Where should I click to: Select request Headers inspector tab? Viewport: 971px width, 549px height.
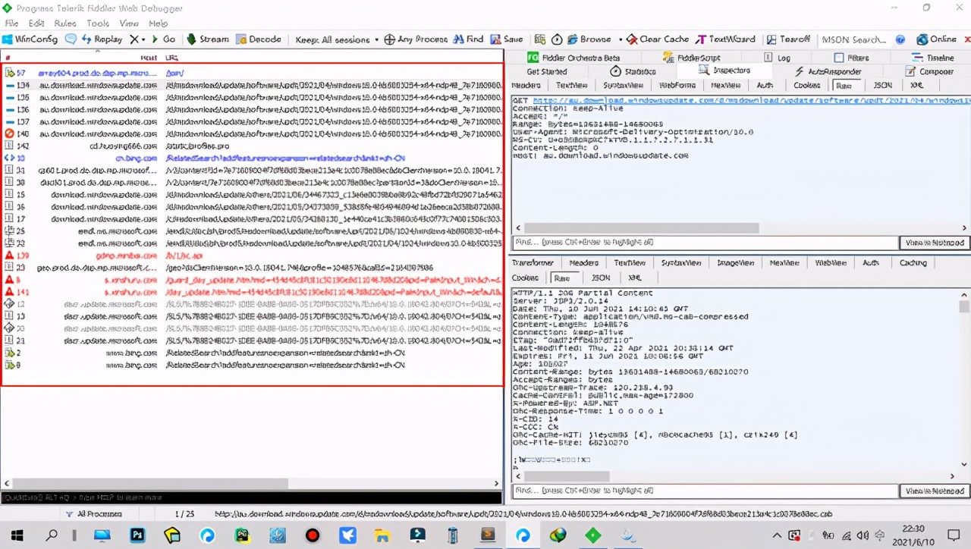click(526, 86)
